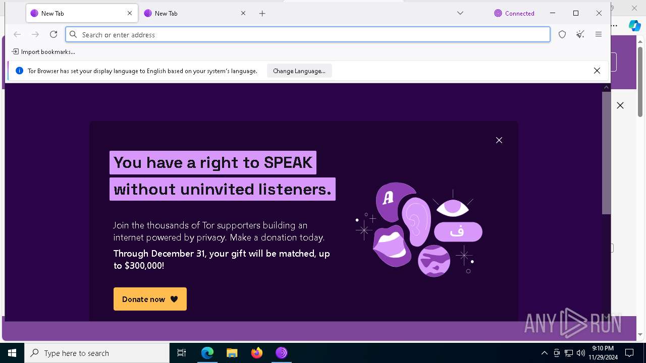Go forward using the forward arrow
646x363 pixels.
[x=35, y=34]
